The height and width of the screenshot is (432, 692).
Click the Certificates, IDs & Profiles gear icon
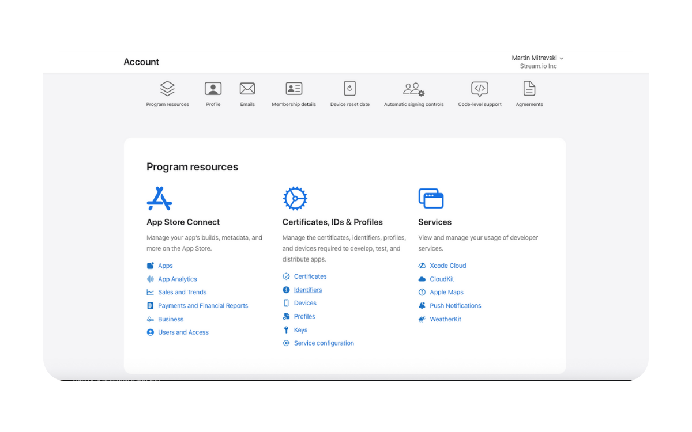(x=295, y=198)
